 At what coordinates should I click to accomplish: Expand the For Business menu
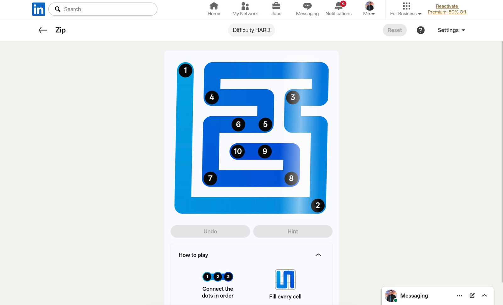pyautogui.click(x=406, y=9)
